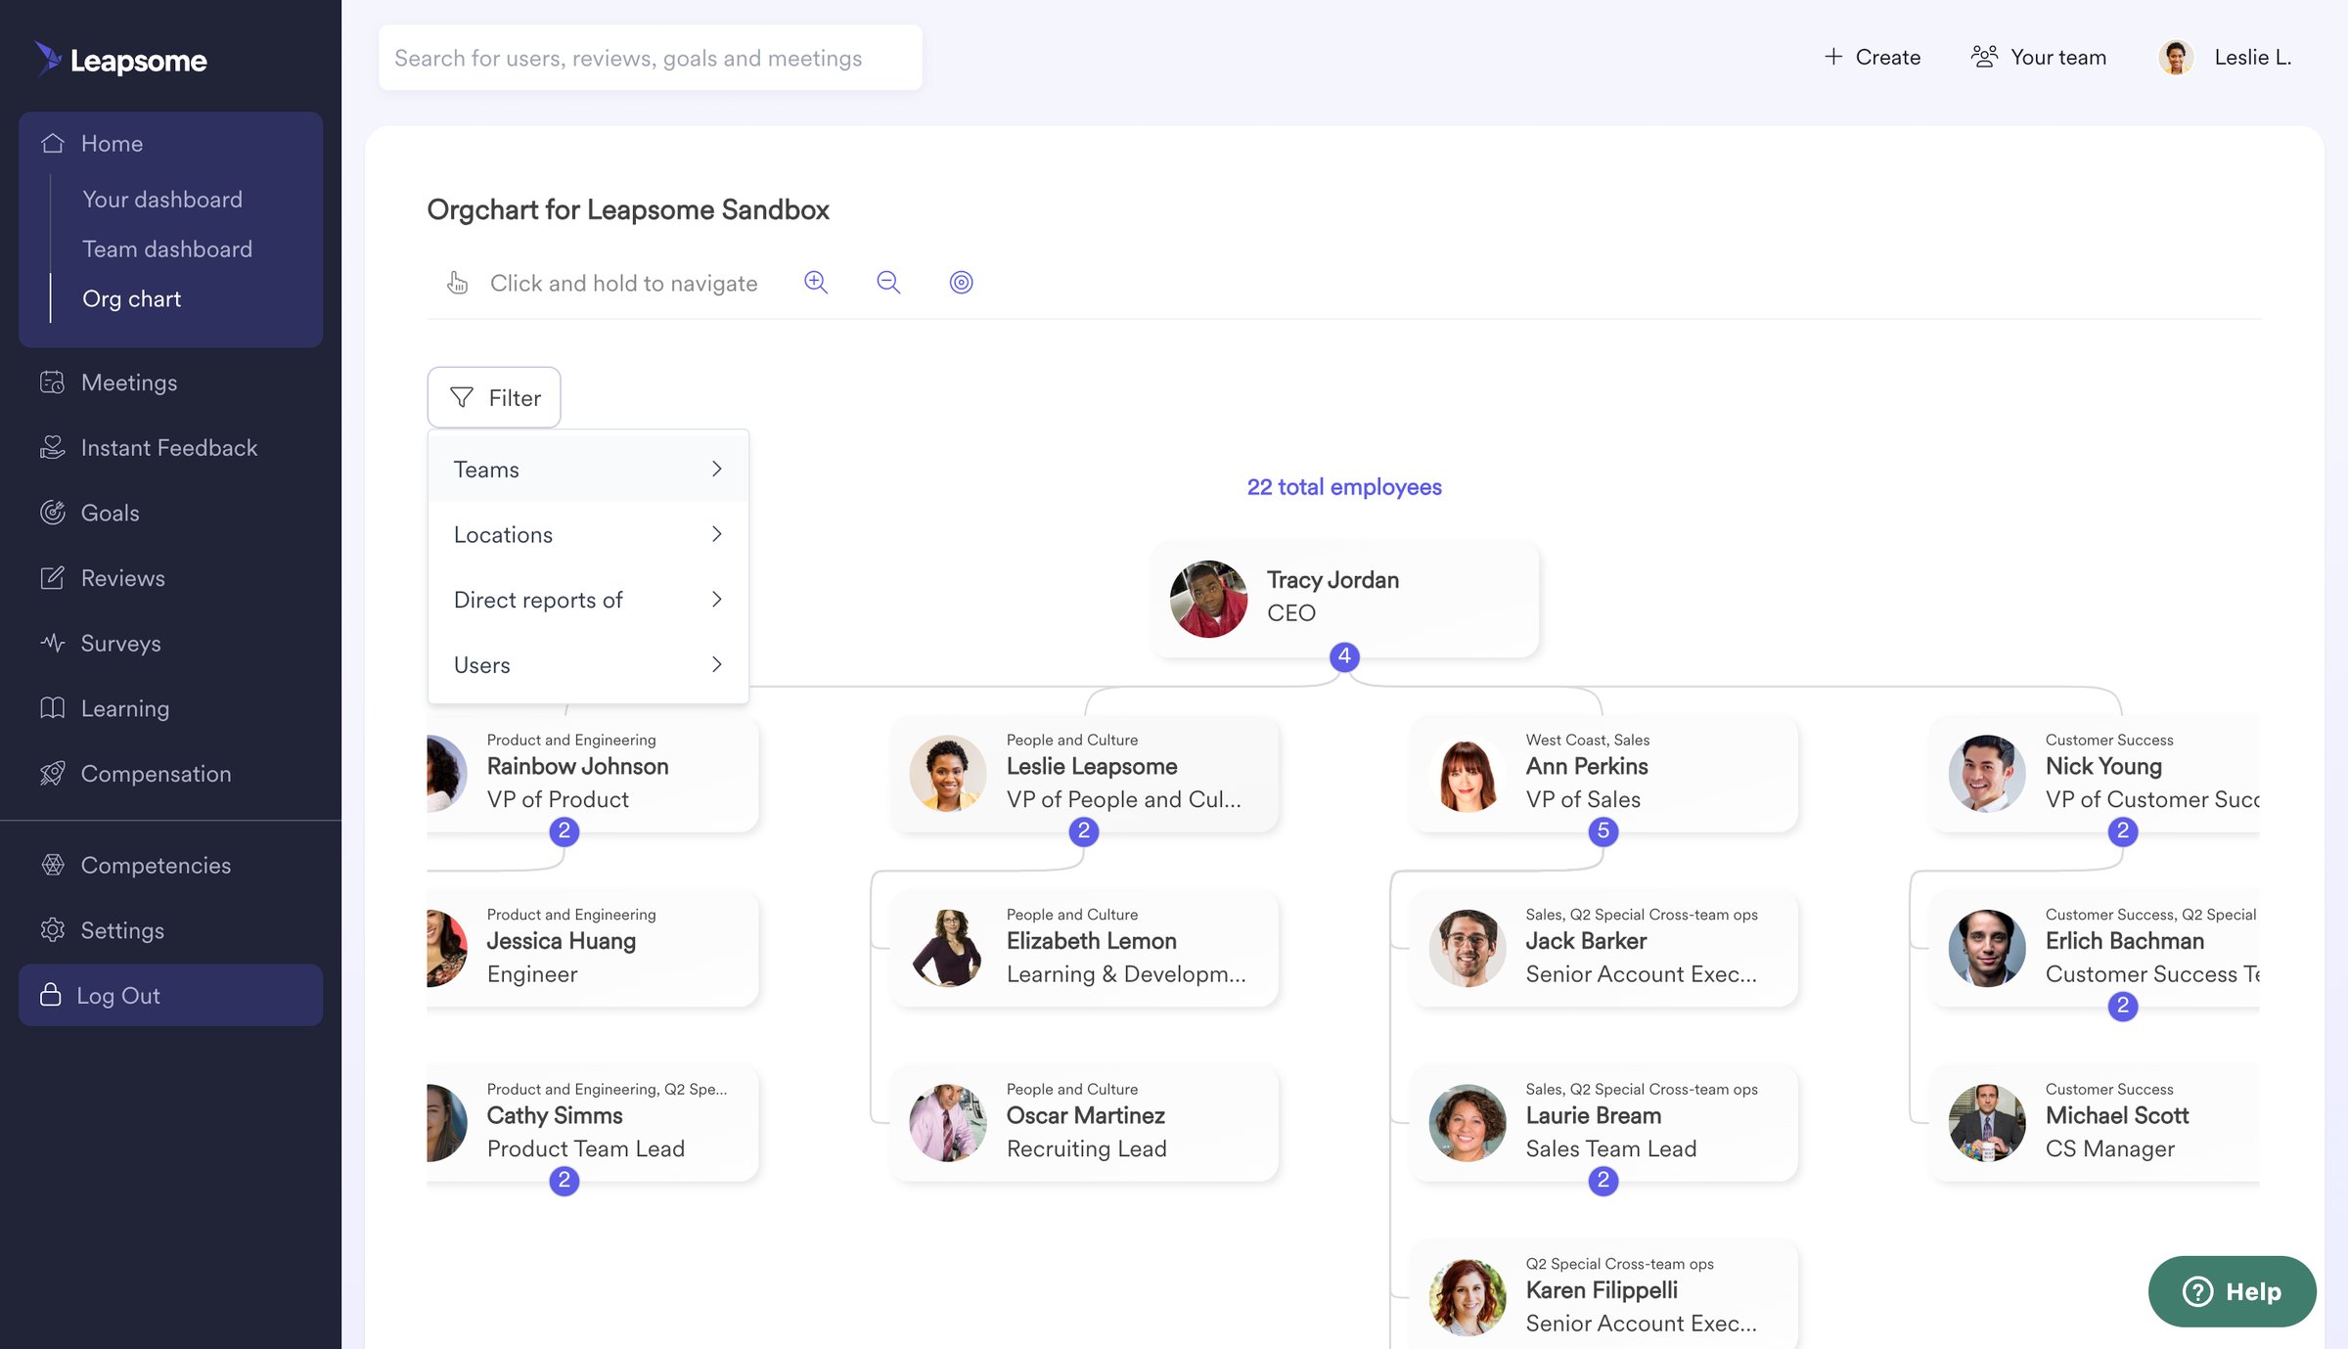Viewport: 2348px width, 1349px height.
Task: Focus the search users and reviews field
Action: pyautogui.click(x=651, y=58)
